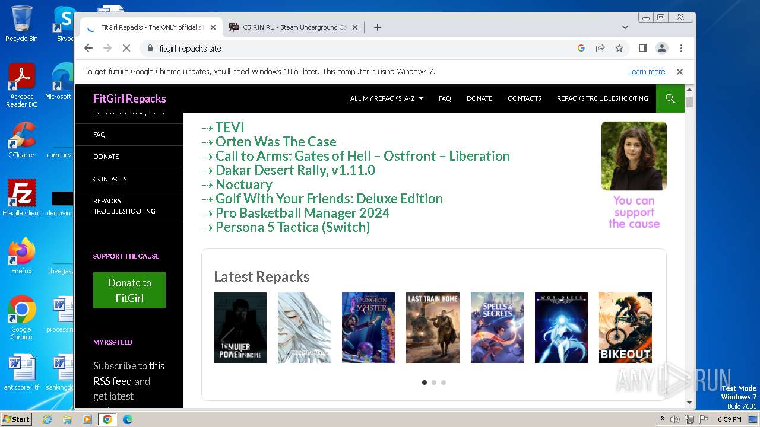This screenshot has width=760, height=427.
Task: Expand ALL MY REPACKS, A-Z dropdown
Action: 387,98
